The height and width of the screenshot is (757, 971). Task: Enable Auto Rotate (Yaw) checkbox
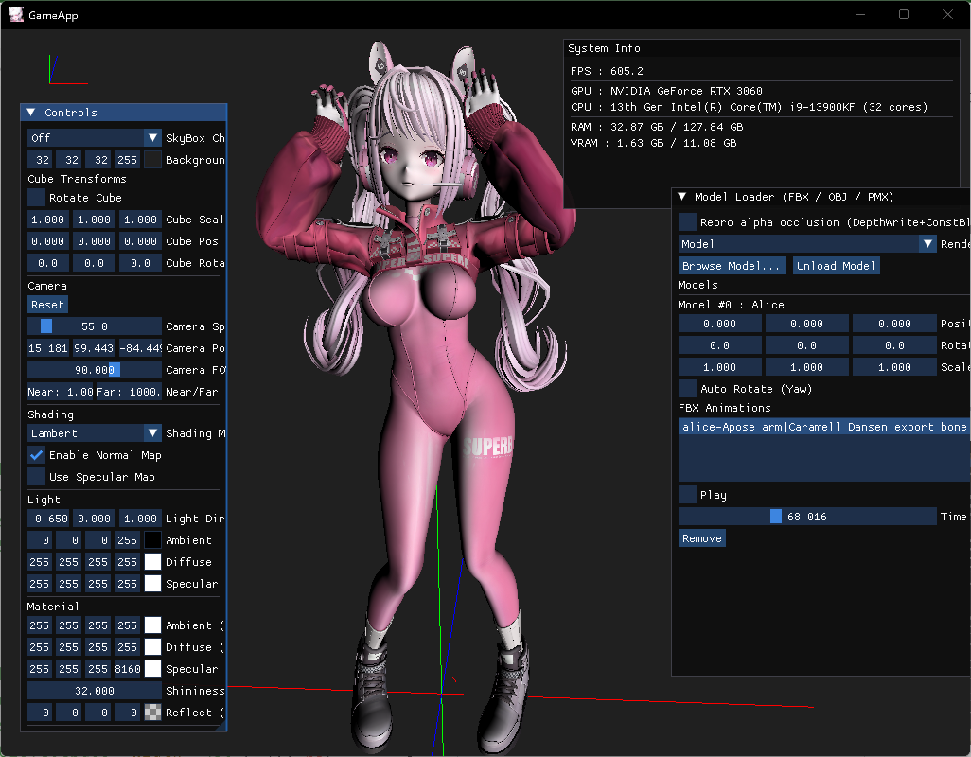(x=688, y=389)
